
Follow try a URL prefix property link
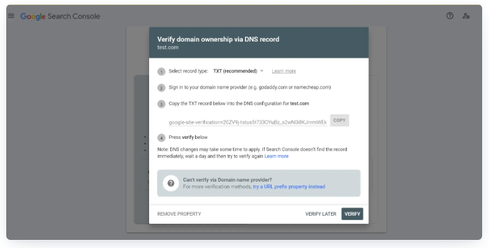click(x=289, y=187)
